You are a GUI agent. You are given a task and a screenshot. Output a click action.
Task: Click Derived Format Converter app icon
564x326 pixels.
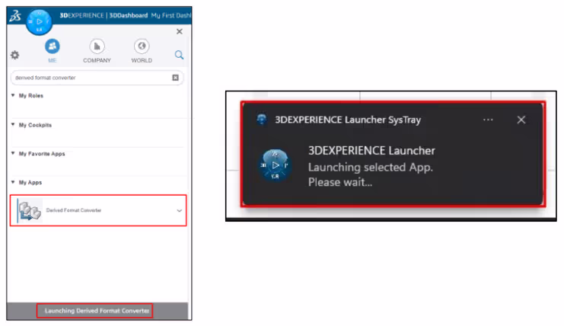click(x=30, y=211)
